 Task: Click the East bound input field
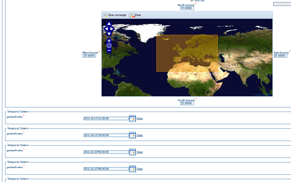(x=280, y=56)
